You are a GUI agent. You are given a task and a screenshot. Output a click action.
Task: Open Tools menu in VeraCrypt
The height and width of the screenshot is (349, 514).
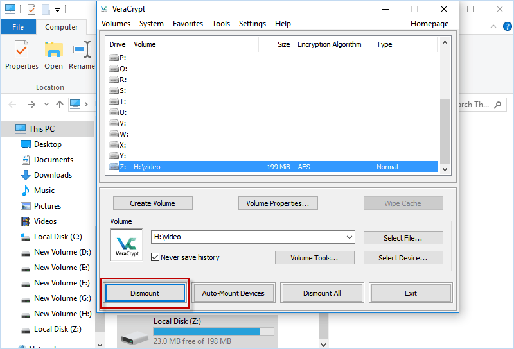pos(221,24)
